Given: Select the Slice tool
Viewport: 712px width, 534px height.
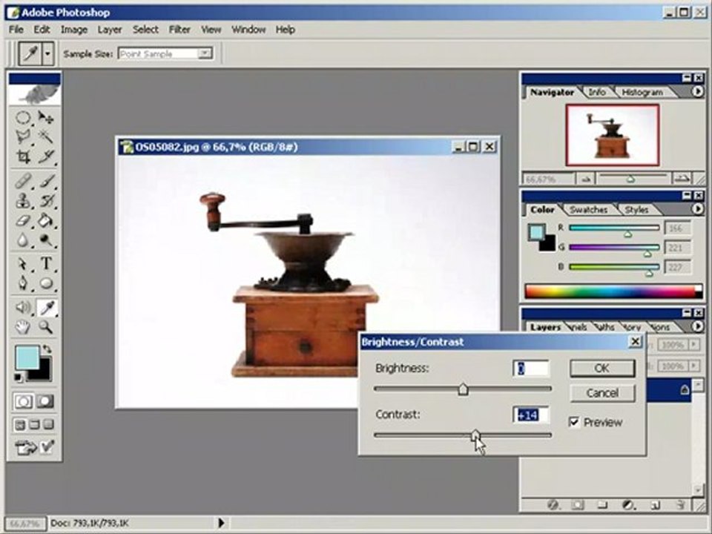Looking at the screenshot, I should [46, 156].
